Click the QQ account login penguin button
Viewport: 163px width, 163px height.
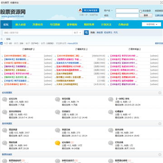pos(89,10)
